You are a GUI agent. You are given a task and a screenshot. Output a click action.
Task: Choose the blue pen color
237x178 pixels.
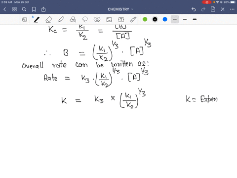tap(165, 19)
